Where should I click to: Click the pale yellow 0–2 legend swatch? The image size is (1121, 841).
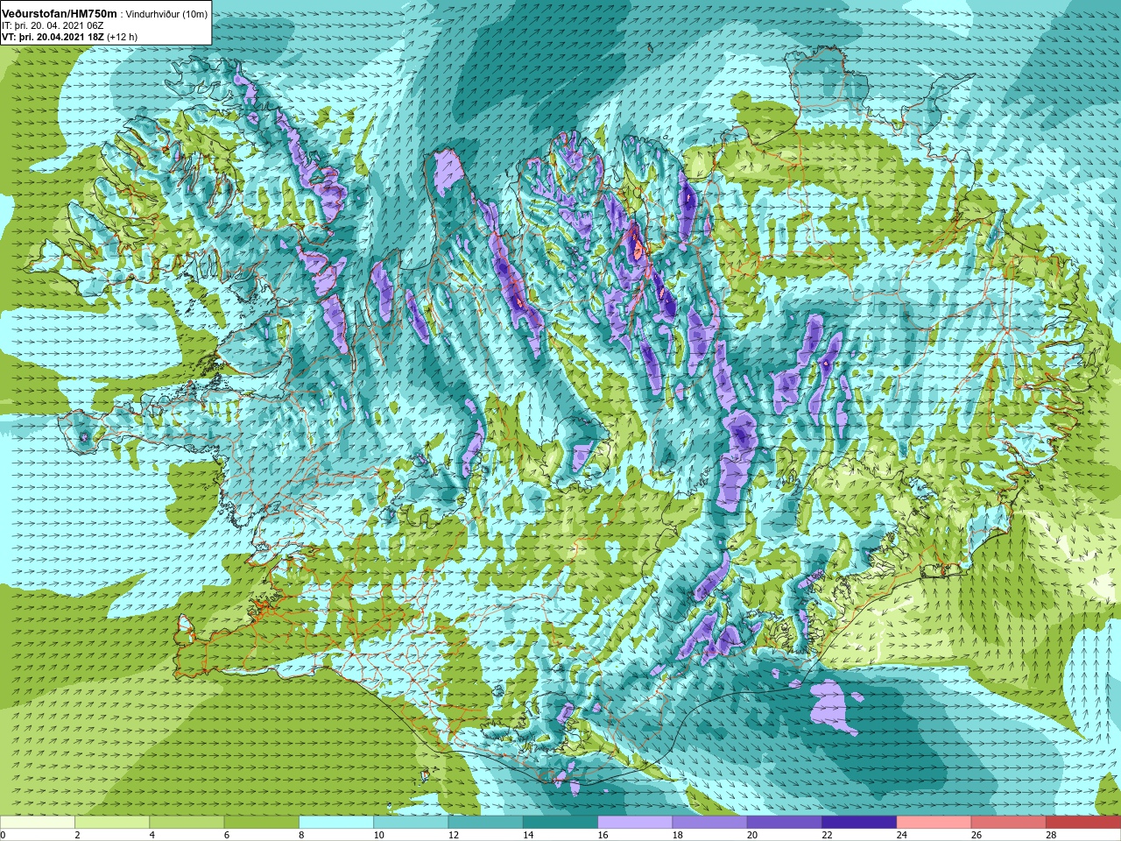(38, 823)
